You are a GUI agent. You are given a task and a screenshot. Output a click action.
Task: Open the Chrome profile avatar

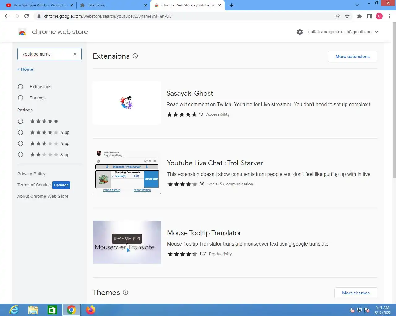click(379, 16)
